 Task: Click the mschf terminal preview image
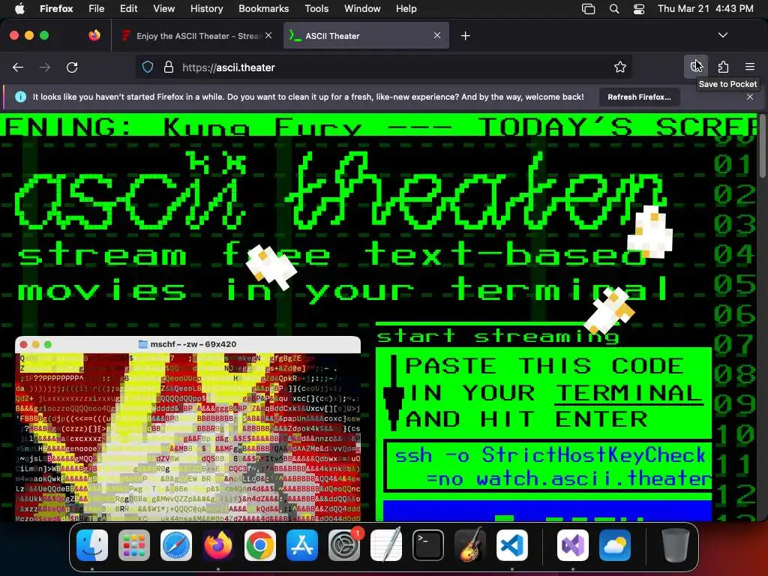click(188, 428)
